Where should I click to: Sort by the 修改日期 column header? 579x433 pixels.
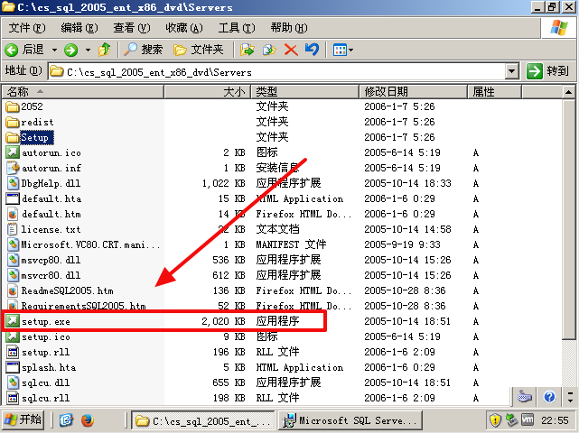pyautogui.click(x=413, y=91)
